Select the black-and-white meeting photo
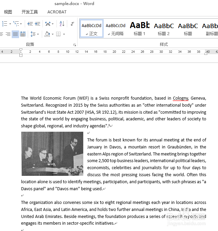 (x=52, y=154)
